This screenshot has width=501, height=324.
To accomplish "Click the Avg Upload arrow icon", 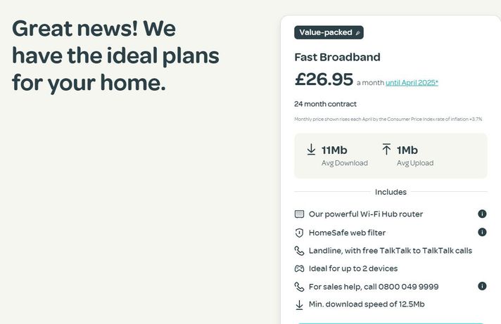I will pos(386,150).
